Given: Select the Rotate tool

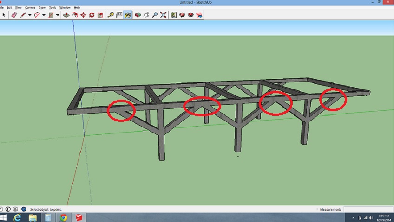Looking at the screenshot, I should 92,15.
